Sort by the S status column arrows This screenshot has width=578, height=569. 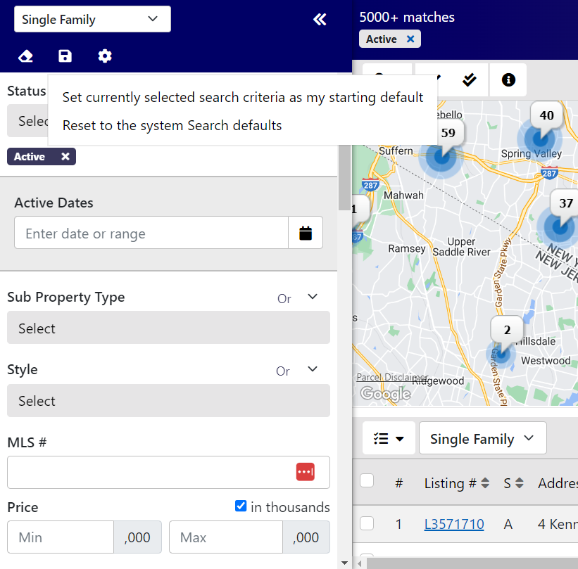coord(519,482)
